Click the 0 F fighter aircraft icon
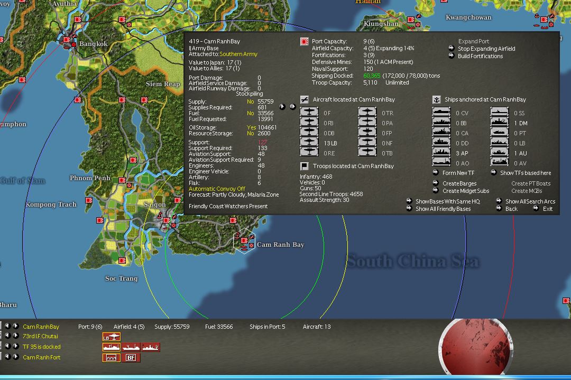Screen dimensions: 571x380 309,112
